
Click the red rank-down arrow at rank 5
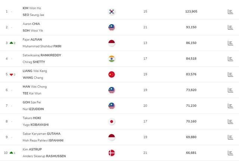(x=11, y=74)
